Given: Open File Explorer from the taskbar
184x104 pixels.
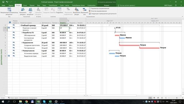Looking at the screenshot, I should coord(20,101).
